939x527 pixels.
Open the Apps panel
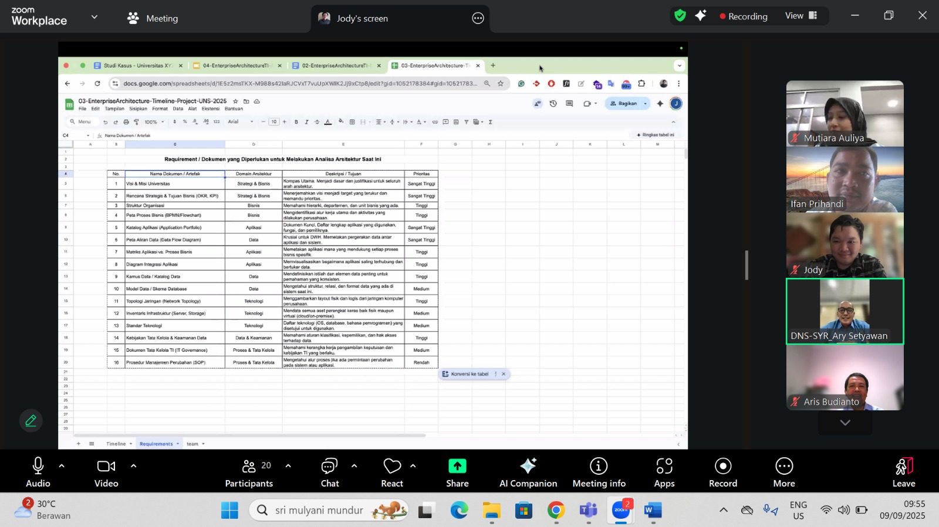pyautogui.click(x=664, y=472)
